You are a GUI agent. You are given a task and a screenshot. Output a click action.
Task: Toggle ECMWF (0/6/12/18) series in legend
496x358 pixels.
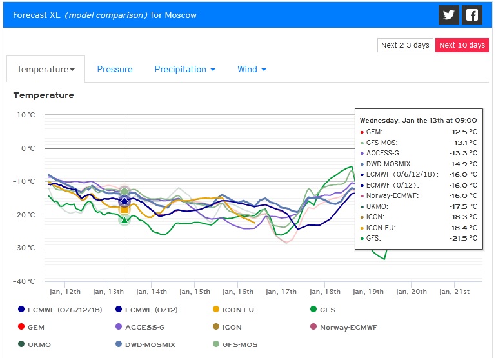(60, 310)
